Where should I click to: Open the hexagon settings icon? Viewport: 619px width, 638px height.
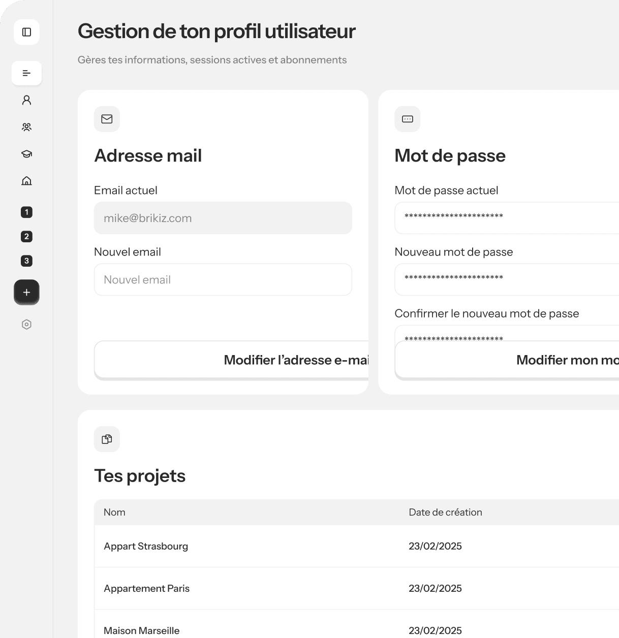[x=26, y=325]
